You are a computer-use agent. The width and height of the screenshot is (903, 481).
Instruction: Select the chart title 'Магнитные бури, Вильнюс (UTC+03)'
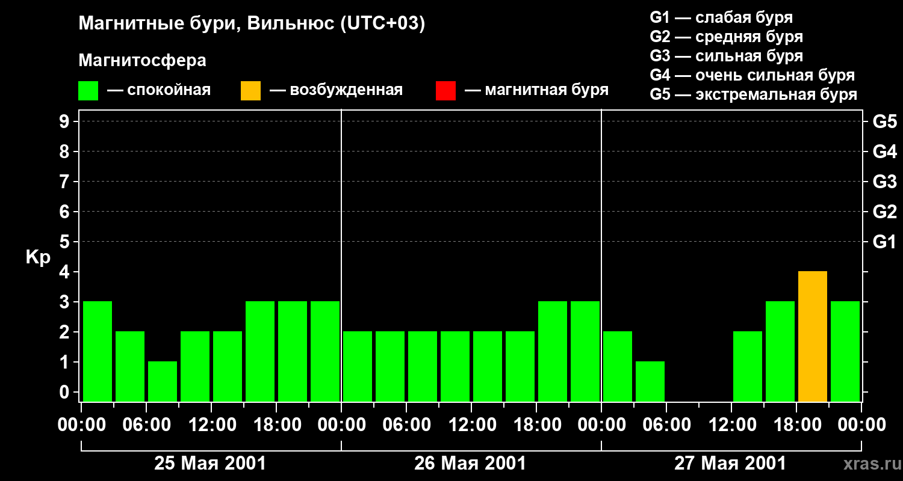pyautogui.click(x=252, y=24)
